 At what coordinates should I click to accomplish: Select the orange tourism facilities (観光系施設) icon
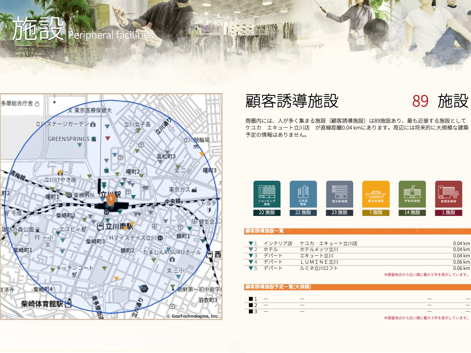pos(376,194)
